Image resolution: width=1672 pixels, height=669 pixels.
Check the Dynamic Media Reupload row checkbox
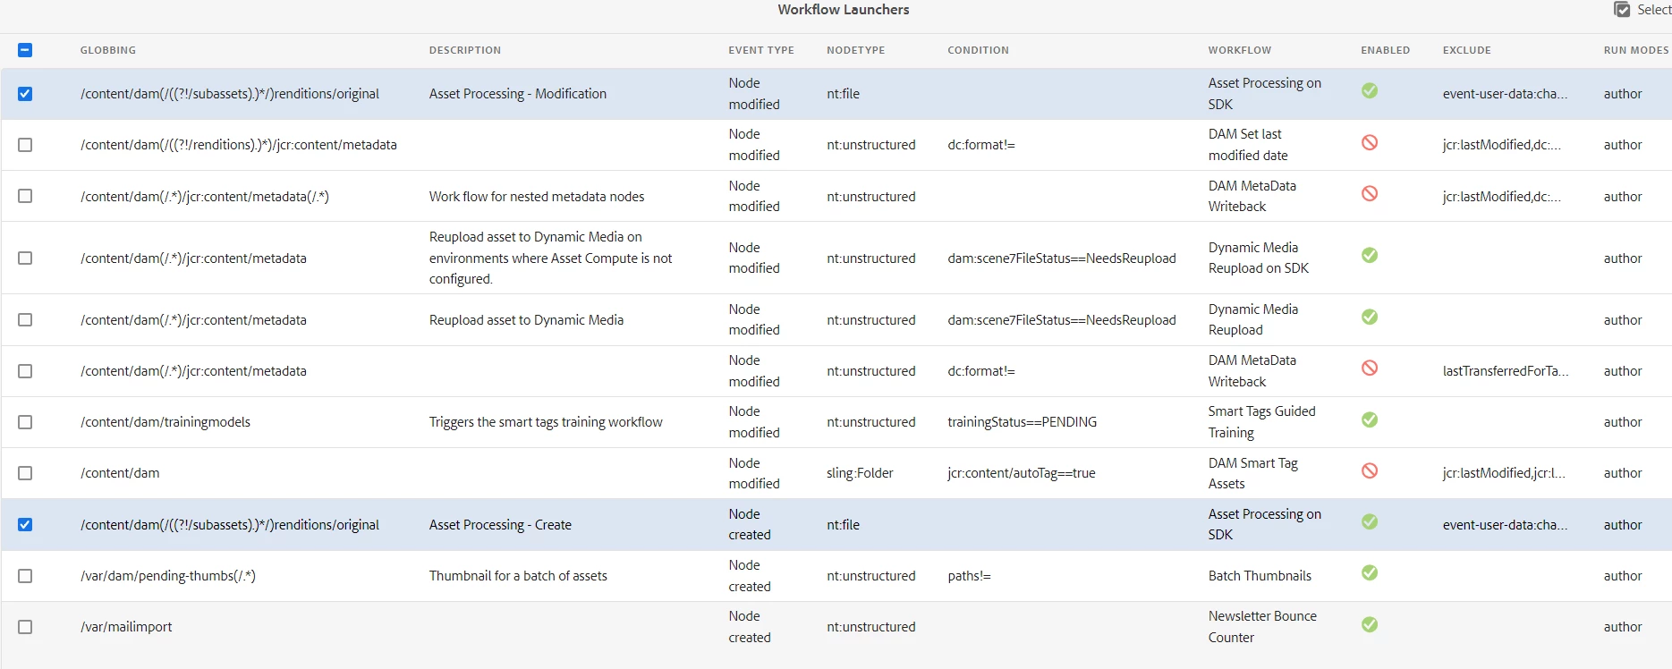coord(25,319)
